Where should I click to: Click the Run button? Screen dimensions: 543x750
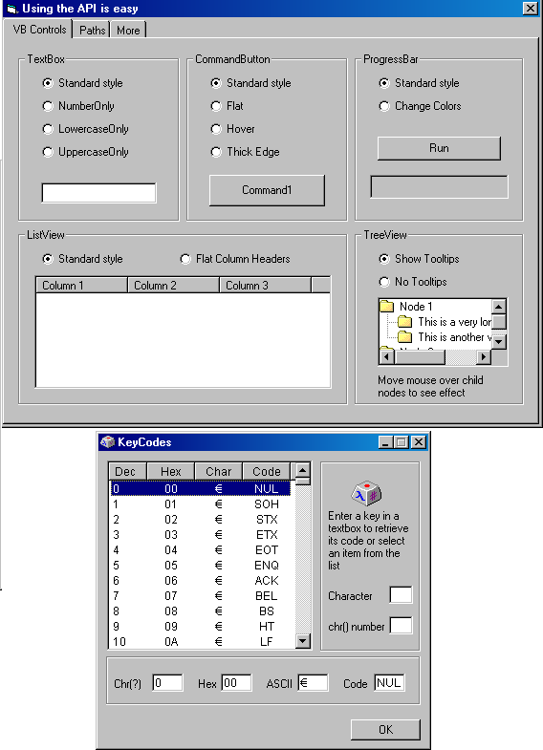click(439, 148)
